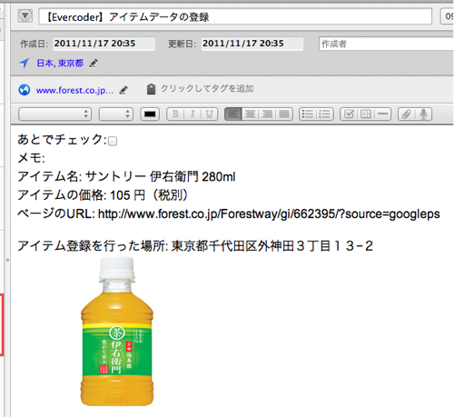The width and height of the screenshot is (454, 417).
Task: Insert a checkbox to-do
Action: click(349, 114)
